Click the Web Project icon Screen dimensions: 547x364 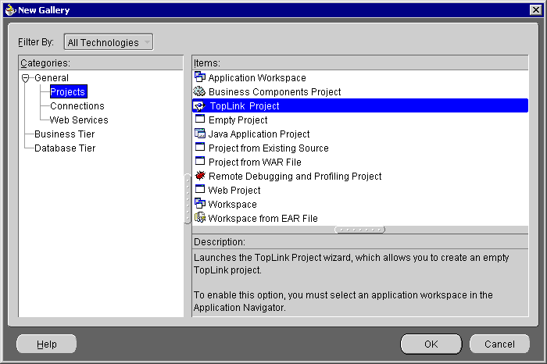pos(200,189)
